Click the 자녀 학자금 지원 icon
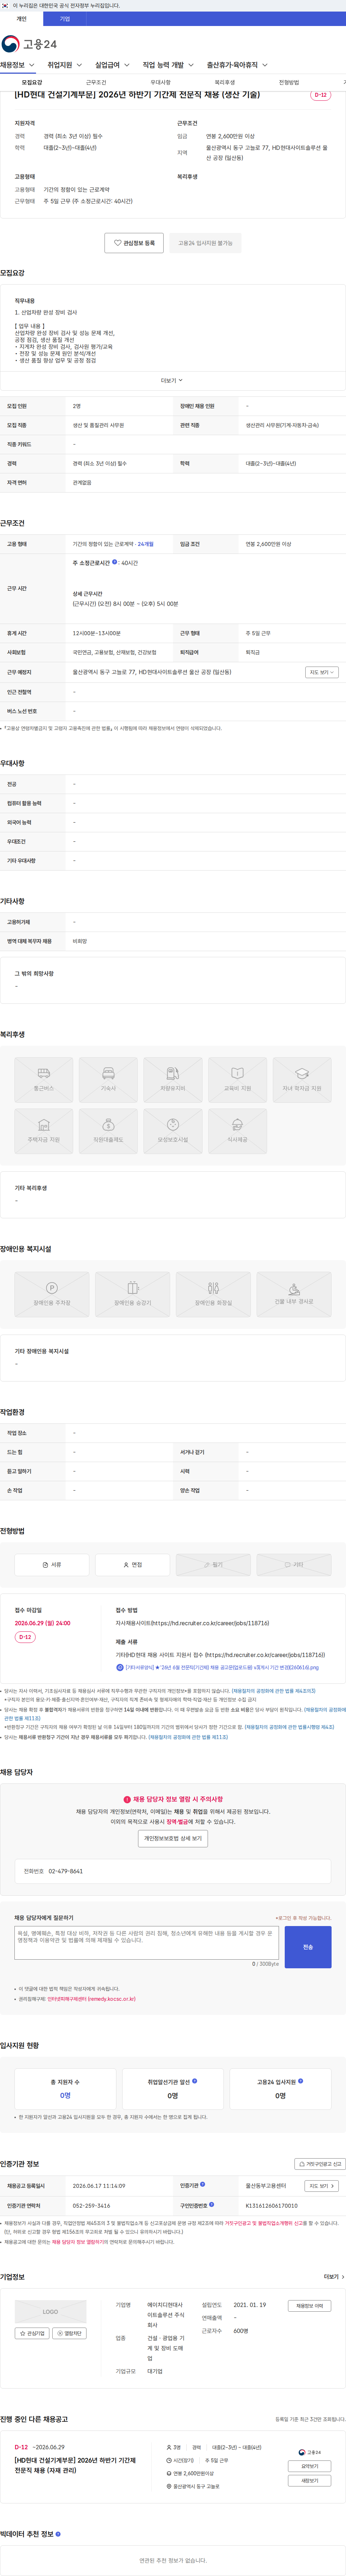 point(302,1080)
